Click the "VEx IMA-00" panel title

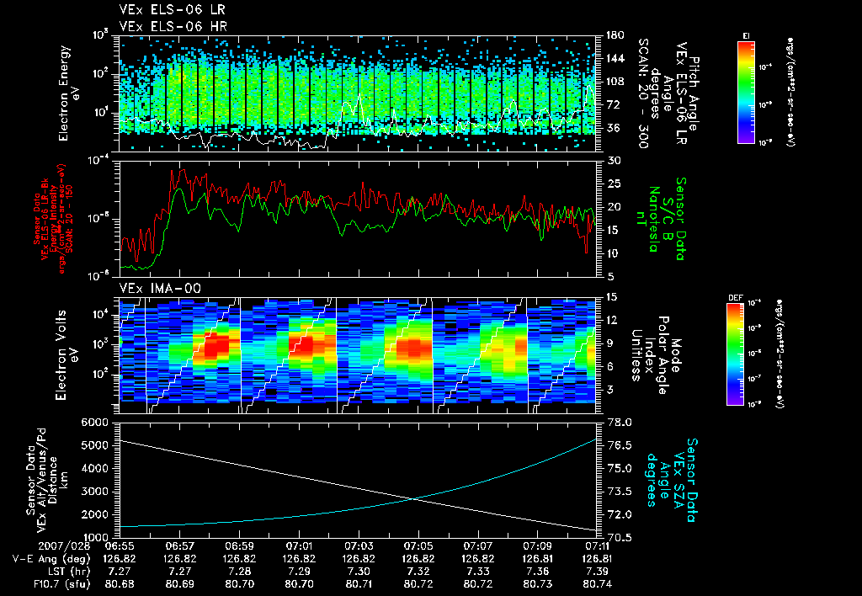pos(160,288)
